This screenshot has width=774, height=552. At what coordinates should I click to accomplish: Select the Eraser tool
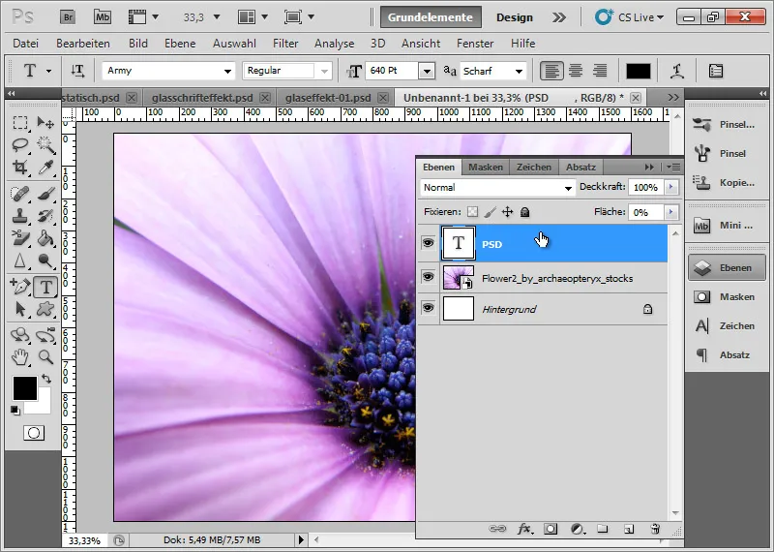pyautogui.click(x=19, y=238)
